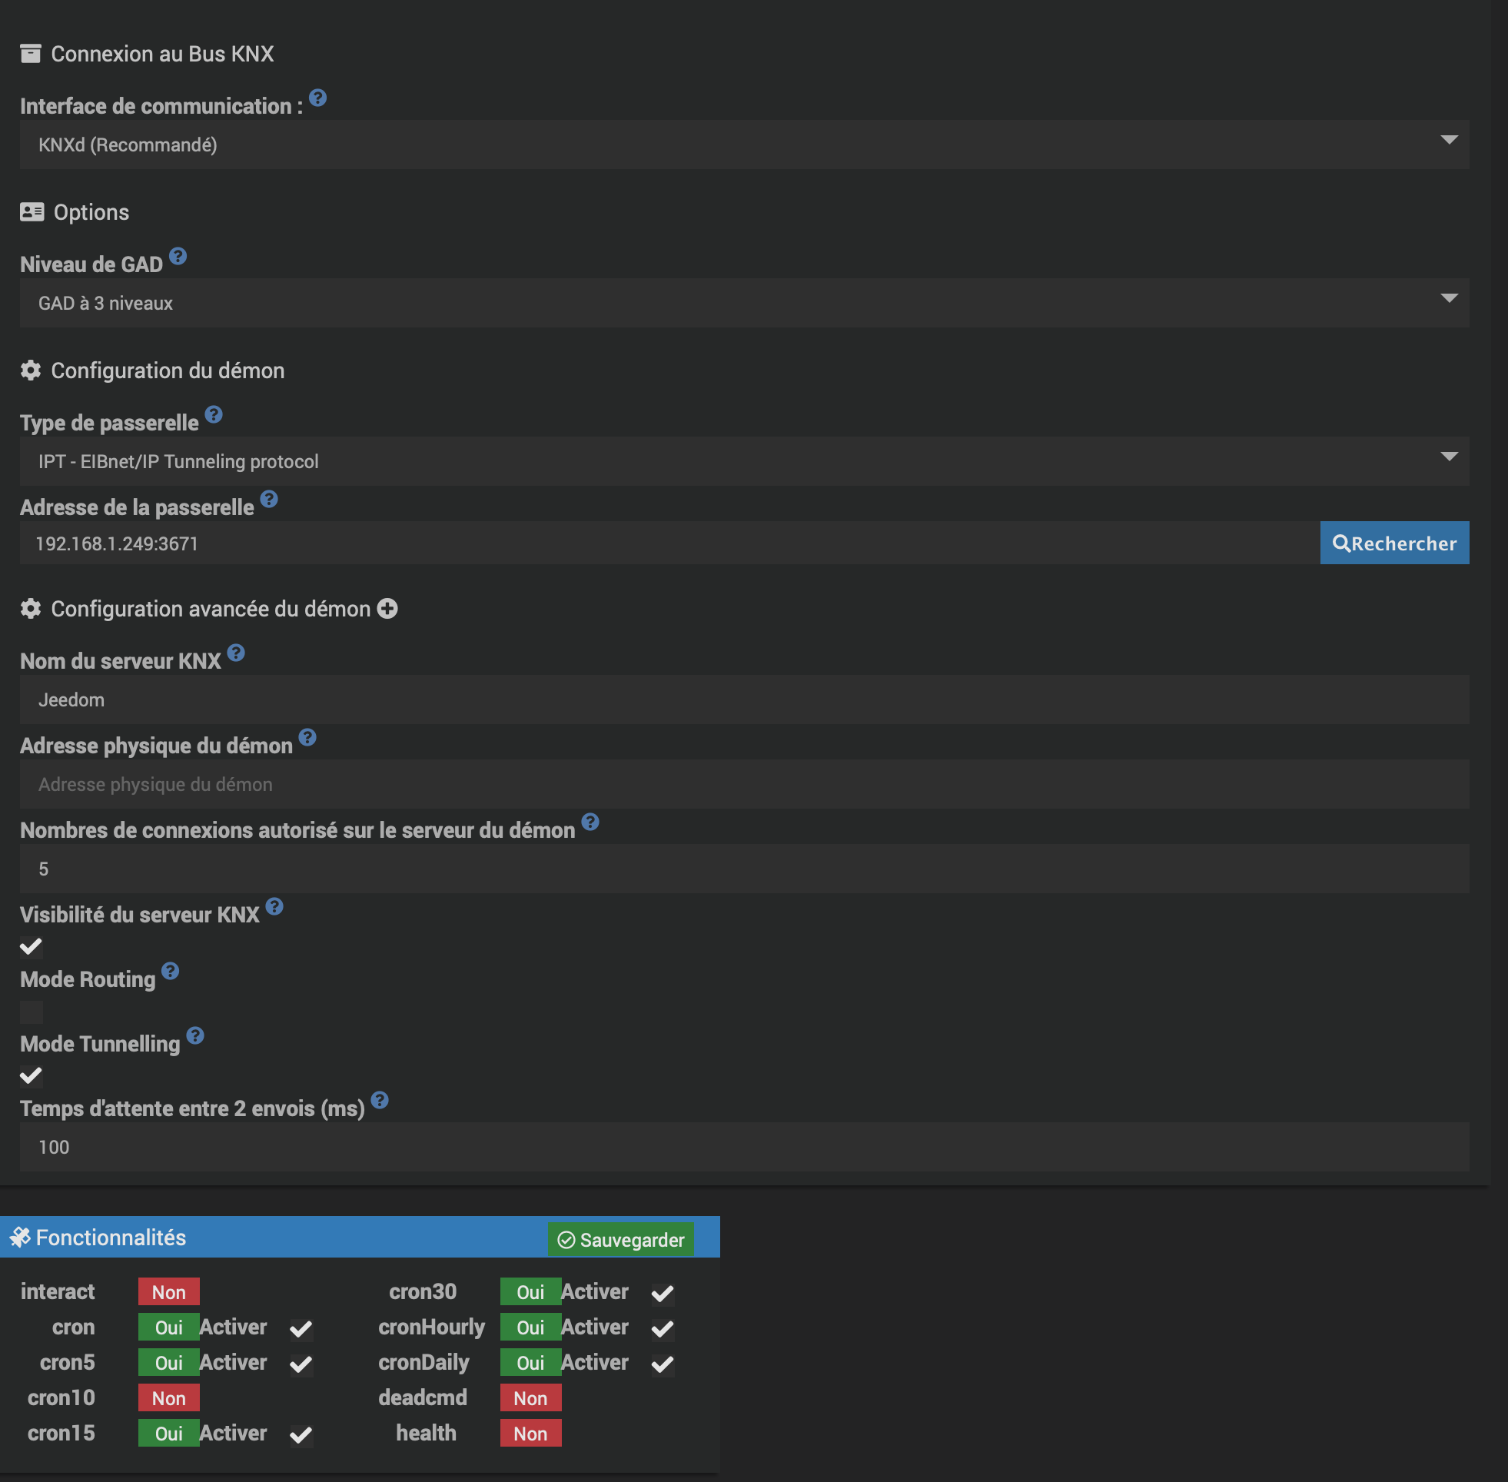The height and width of the screenshot is (1482, 1508).
Task: Click help icon for Temps d'attente entre envois
Action: 380,1100
